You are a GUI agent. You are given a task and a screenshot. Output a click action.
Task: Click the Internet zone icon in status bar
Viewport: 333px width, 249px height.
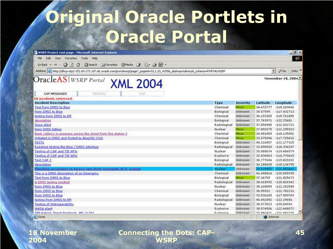(265, 217)
